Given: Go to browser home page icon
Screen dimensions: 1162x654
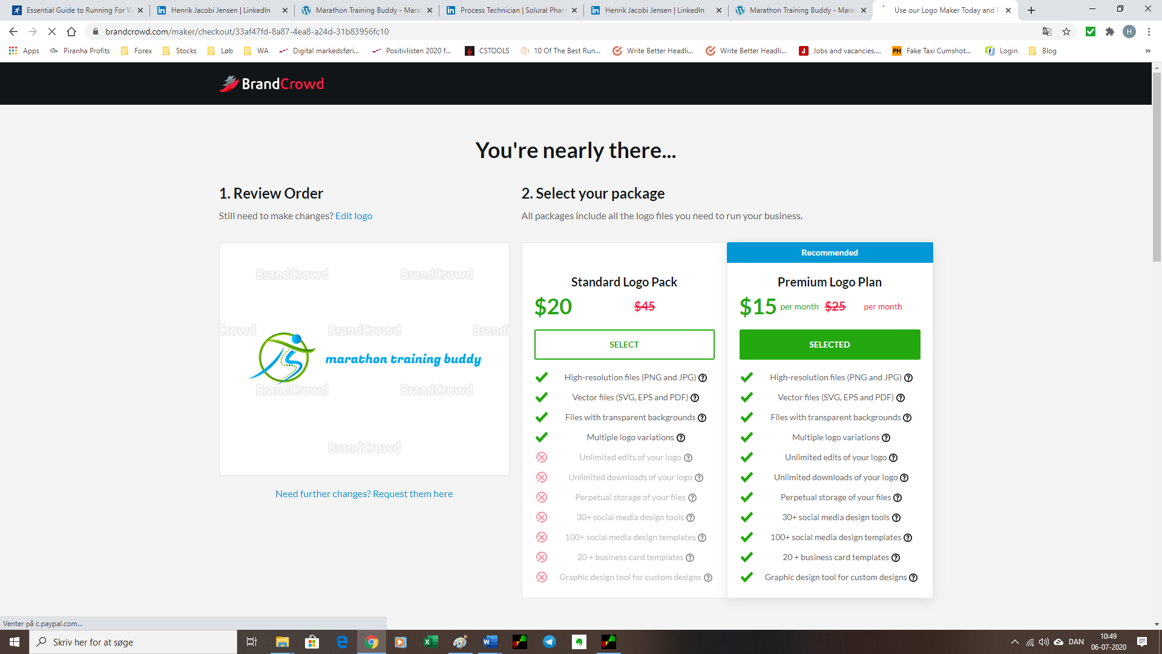Looking at the screenshot, I should point(71,31).
